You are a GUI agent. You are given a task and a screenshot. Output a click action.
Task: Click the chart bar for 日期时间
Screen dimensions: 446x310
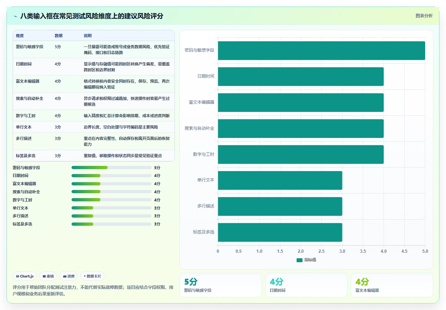(x=301, y=76)
